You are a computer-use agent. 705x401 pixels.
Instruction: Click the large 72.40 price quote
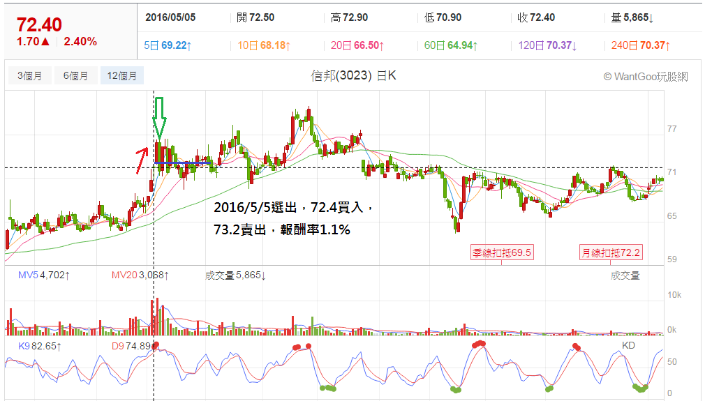[39, 24]
